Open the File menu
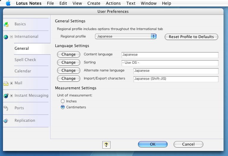The width and height of the screenshot is (228, 156). (50, 3)
